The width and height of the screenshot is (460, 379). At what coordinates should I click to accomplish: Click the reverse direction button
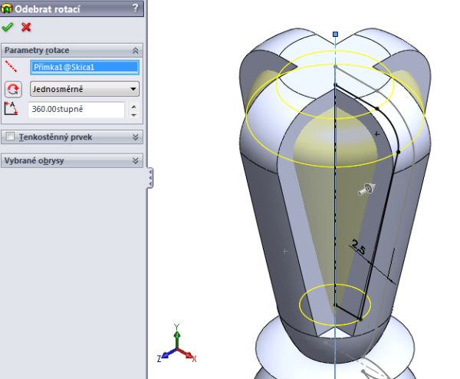coord(13,89)
